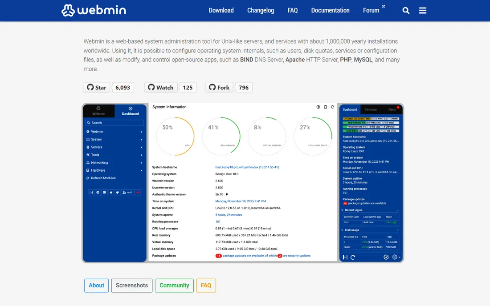Click the root user button in sidebar toolbar
The width and height of the screenshot is (490, 306).
(127, 193)
